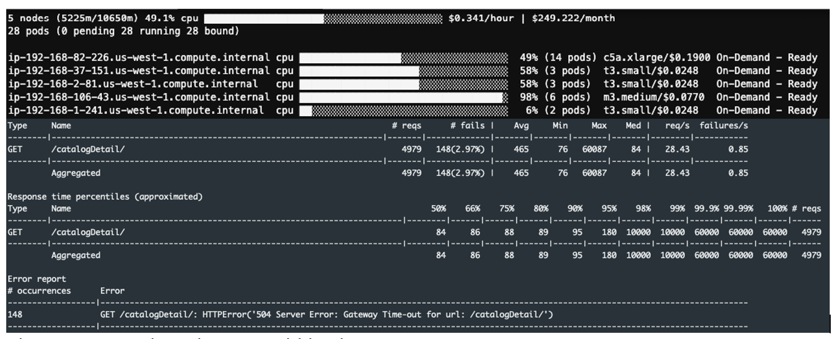Select node name ip-192-168-37-151.us-west-1.compute.internal
Screen dimensions: 838x339
click(x=139, y=70)
